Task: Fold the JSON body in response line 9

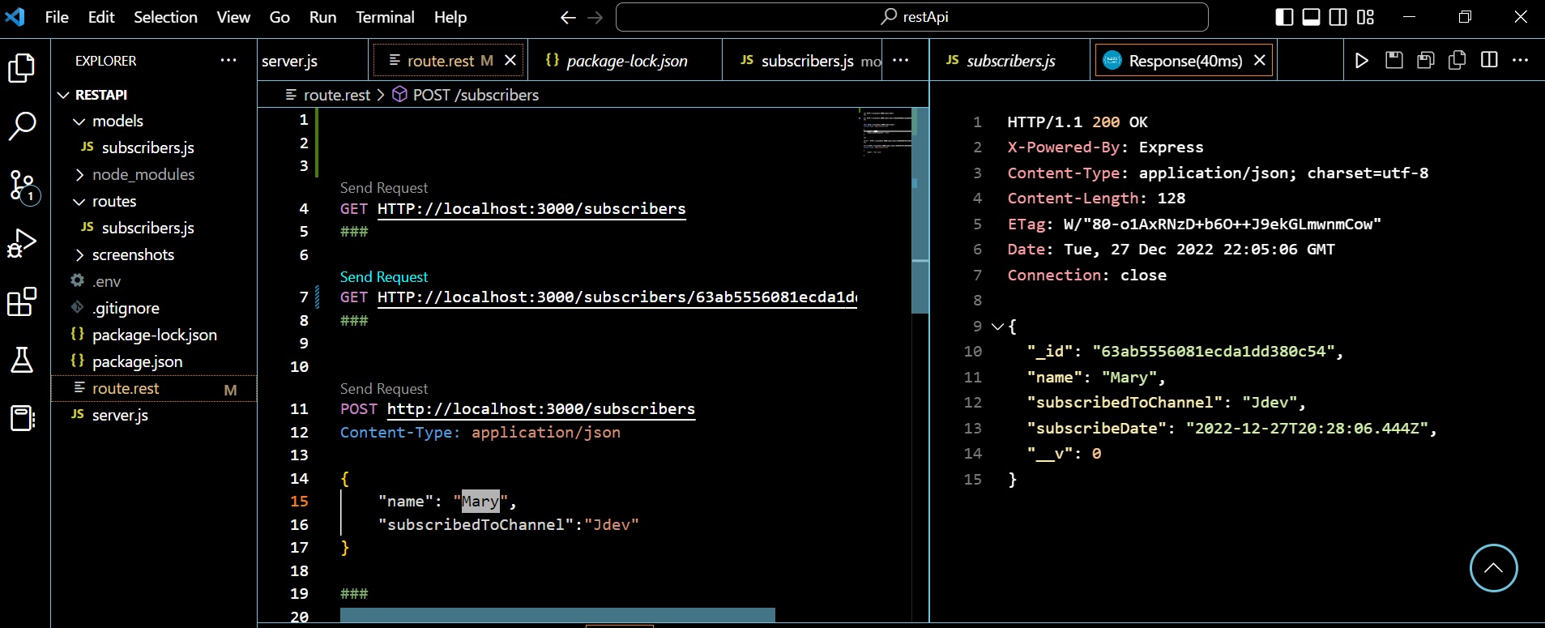Action: click(x=998, y=327)
